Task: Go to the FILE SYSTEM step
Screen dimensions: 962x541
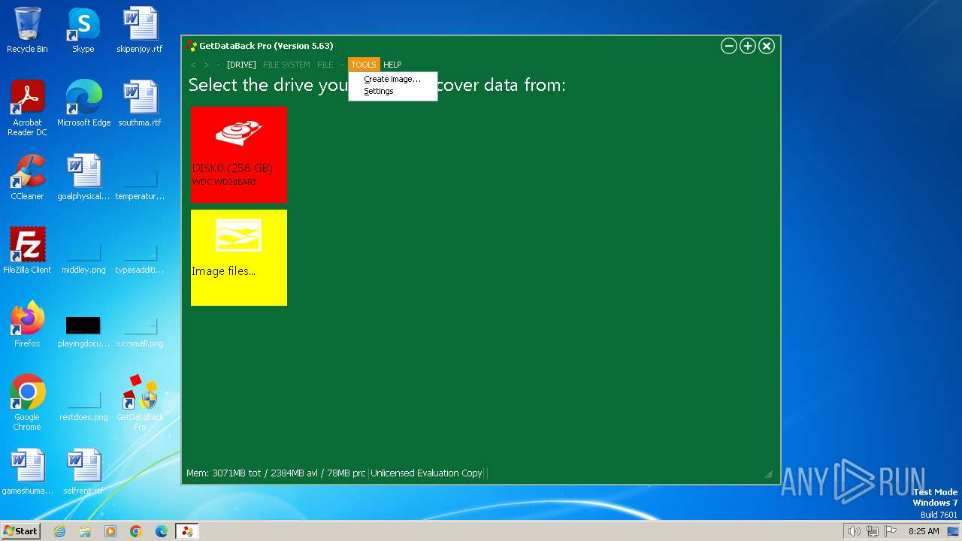Action: 286,65
